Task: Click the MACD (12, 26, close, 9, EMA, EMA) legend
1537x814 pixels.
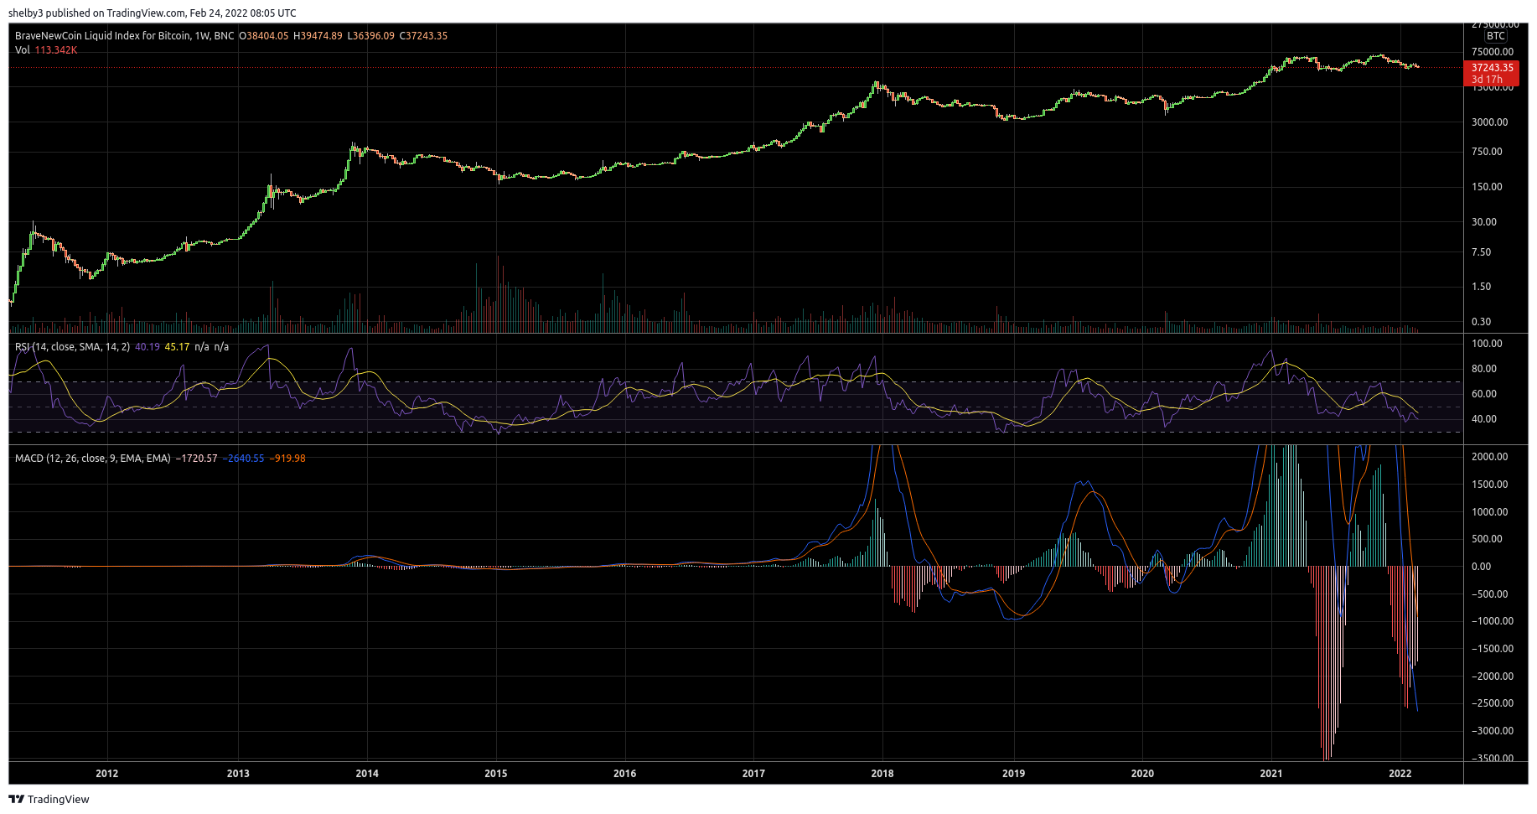Action: (93, 459)
